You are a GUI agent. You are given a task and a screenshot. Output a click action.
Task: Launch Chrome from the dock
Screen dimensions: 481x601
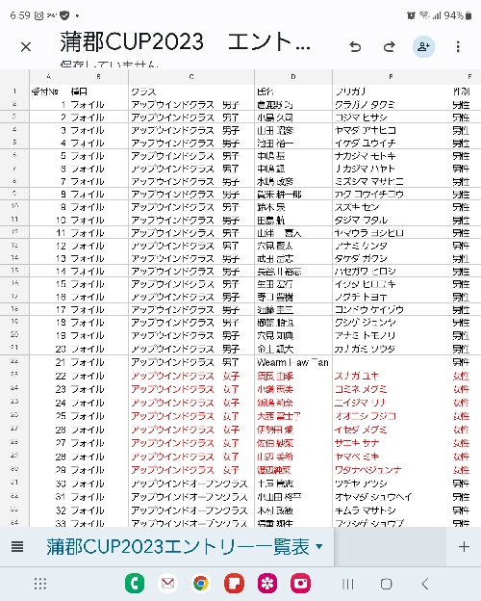click(x=201, y=584)
